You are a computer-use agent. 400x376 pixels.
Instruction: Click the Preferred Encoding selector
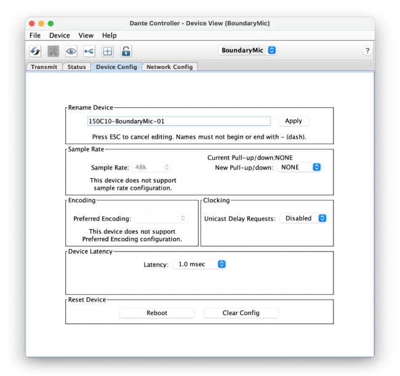(x=161, y=218)
